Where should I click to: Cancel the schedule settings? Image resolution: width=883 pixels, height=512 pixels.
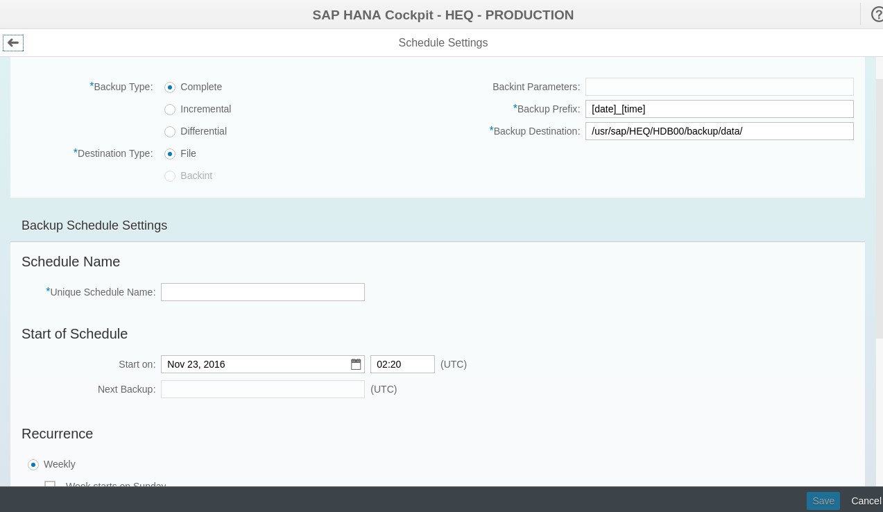tap(866, 501)
